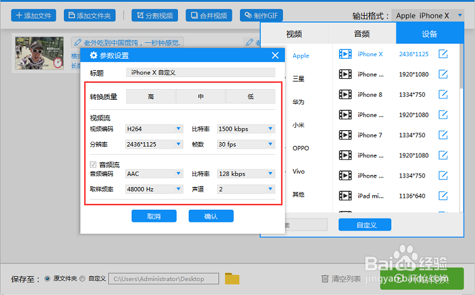Viewport: 475px width, 295px height.
Task: Click the video thumbnail in the file list
Action: click(x=39, y=53)
